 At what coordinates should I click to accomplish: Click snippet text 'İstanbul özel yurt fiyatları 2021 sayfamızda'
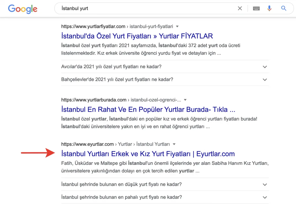109,45
